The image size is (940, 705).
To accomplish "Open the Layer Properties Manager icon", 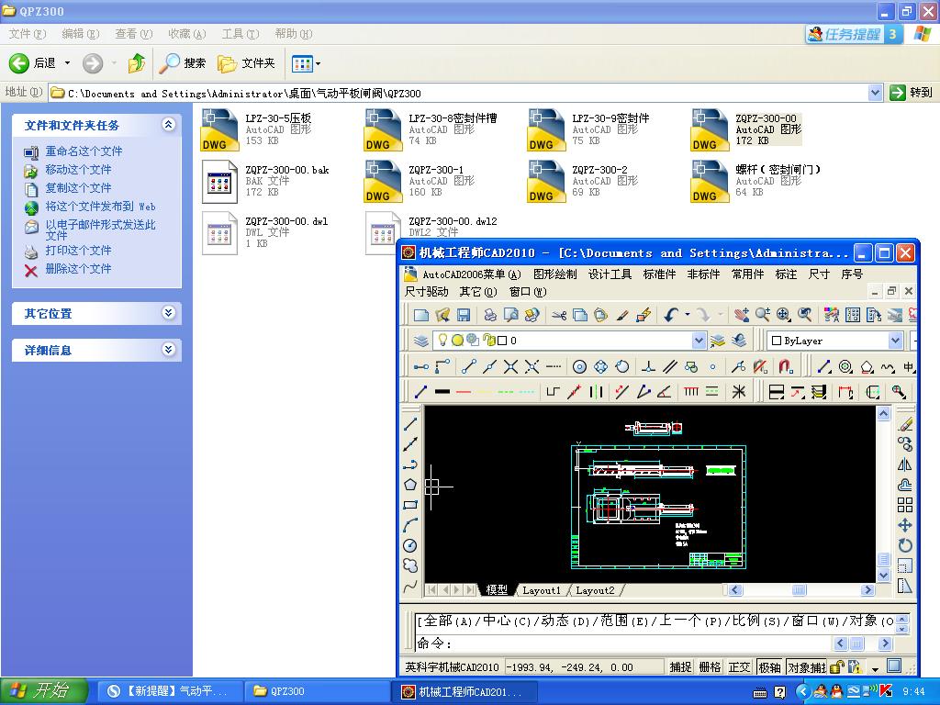I will pos(420,341).
